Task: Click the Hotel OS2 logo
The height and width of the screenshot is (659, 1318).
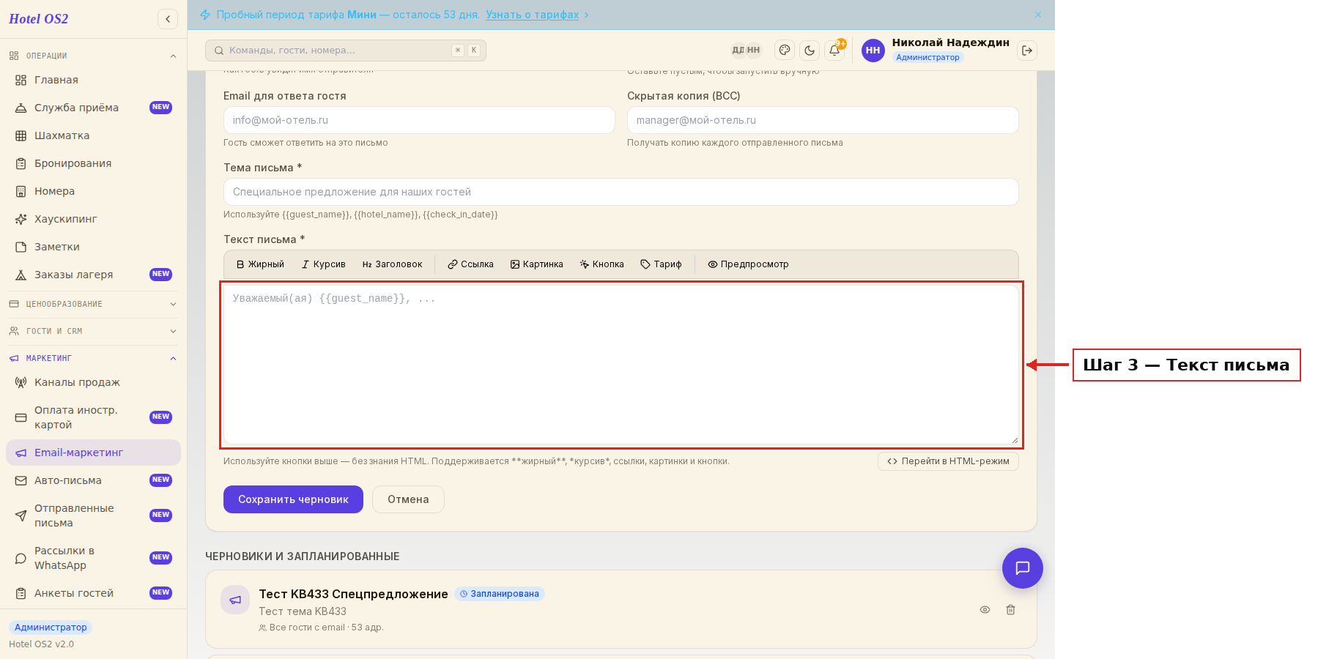Action: (39, 19)
